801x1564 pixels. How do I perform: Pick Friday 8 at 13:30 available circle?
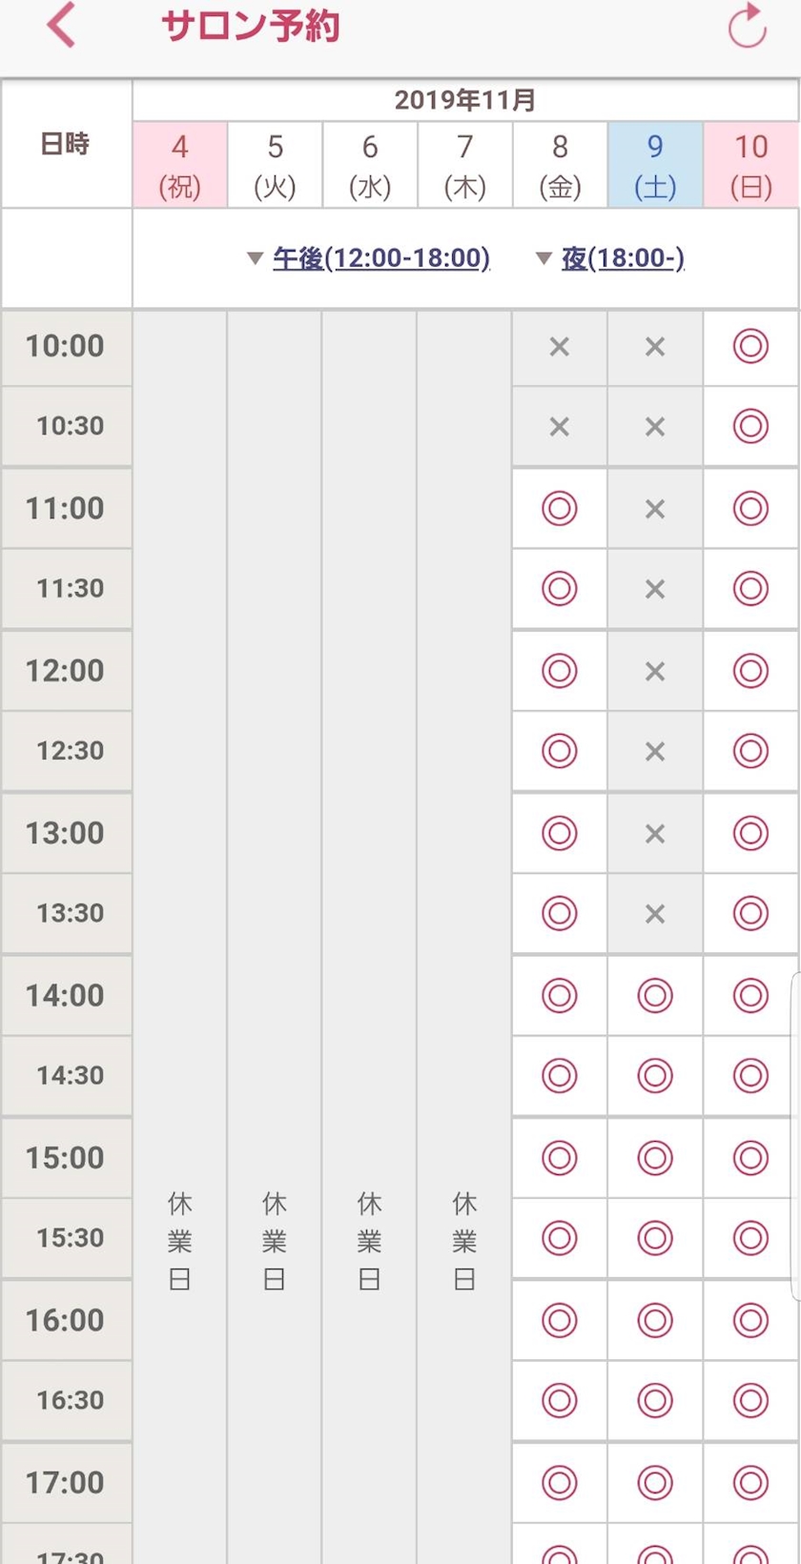coord(560,913)
